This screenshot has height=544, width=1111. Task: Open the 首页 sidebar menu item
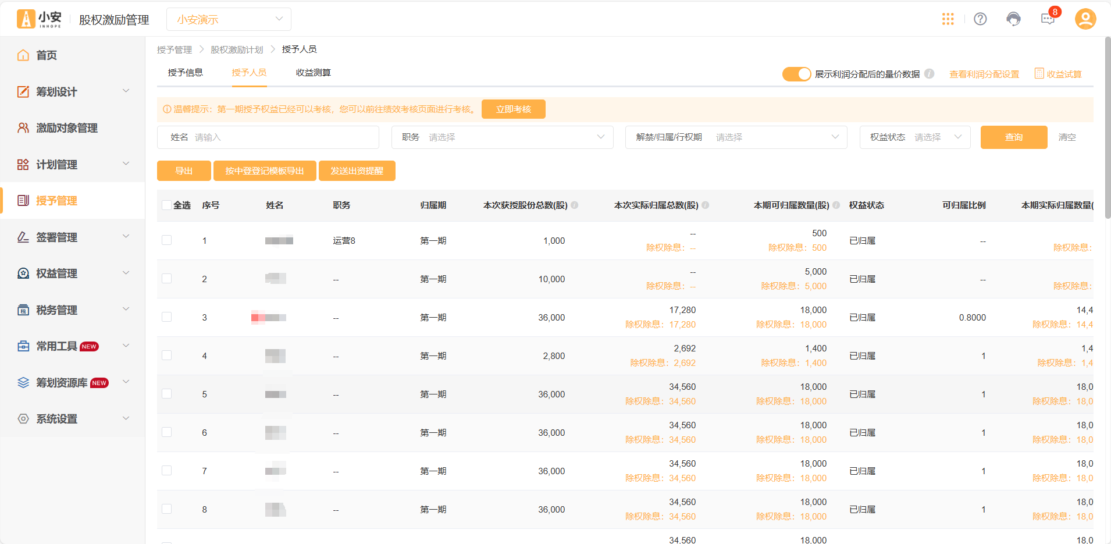pos(73,55)
